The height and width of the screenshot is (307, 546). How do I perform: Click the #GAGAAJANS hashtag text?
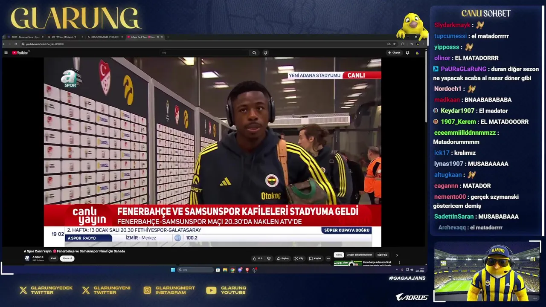[x=407, y=278]
